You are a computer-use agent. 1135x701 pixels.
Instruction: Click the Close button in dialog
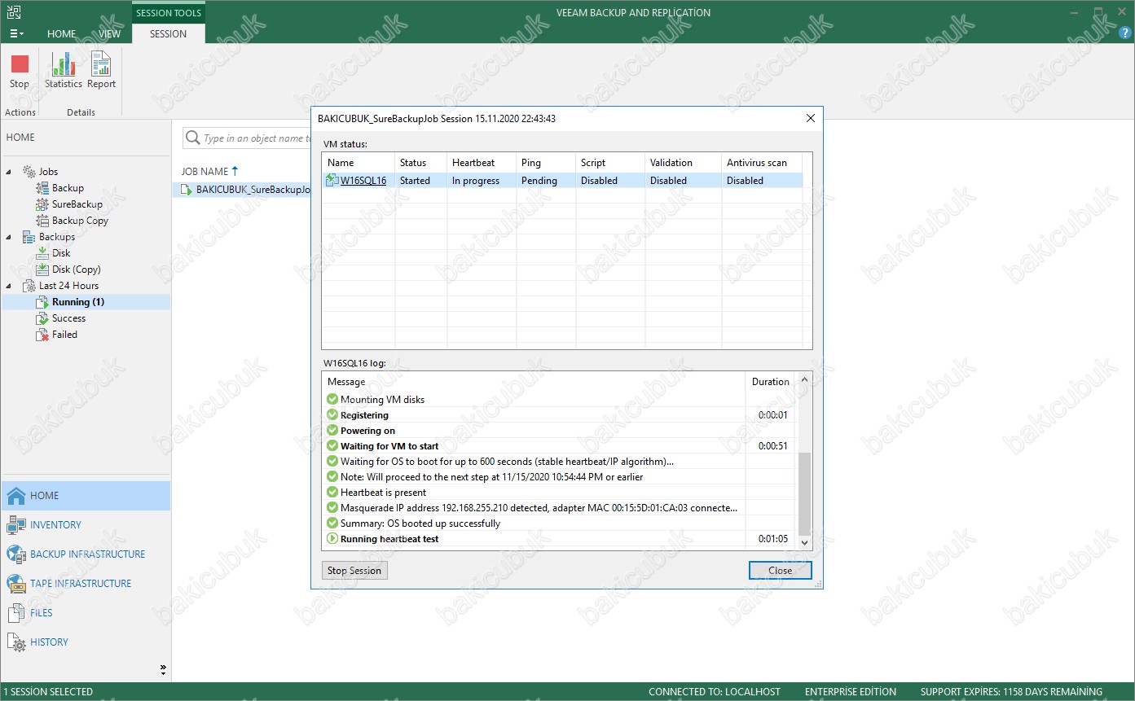click(x=780, y=571)
